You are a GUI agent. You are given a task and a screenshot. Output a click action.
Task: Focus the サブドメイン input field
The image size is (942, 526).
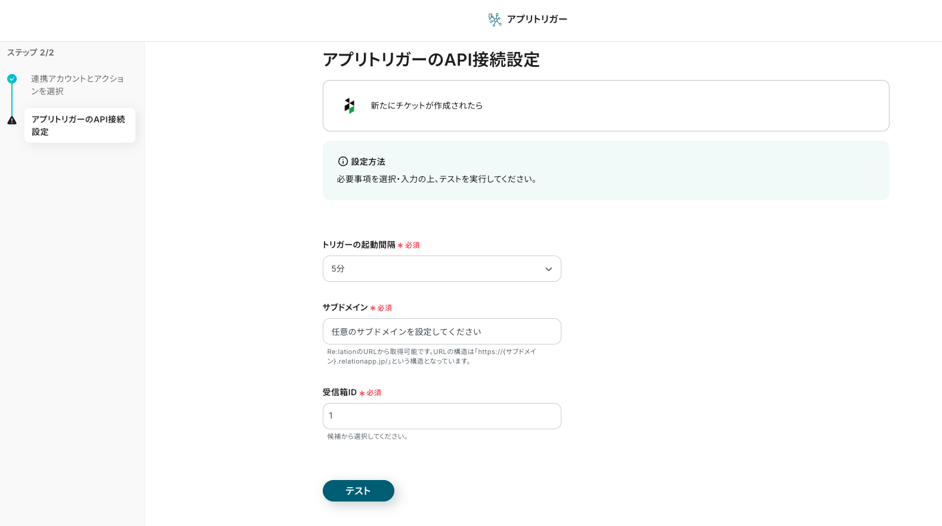(x=441, y=331)
